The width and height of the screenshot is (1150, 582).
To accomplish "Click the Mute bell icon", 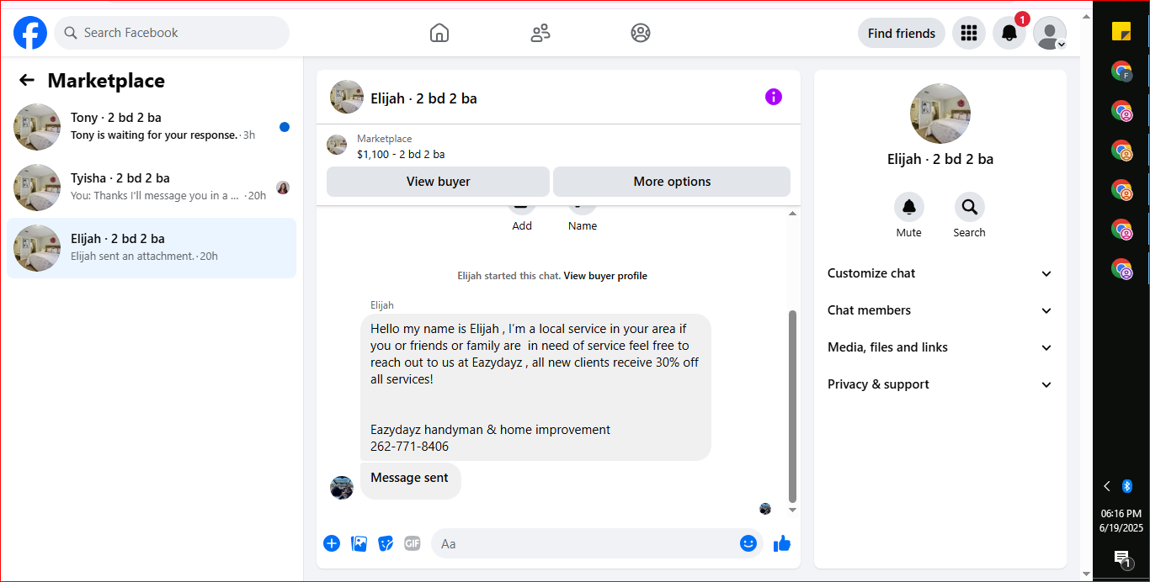I will [x=909, y=207].
